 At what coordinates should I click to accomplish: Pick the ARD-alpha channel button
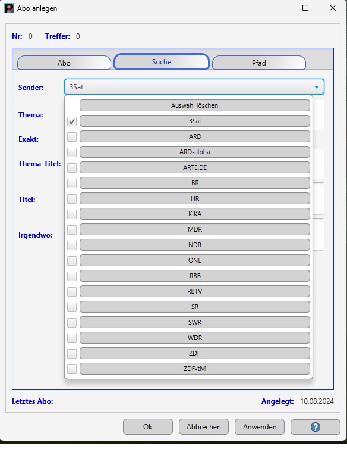click(x=195, y=152)
